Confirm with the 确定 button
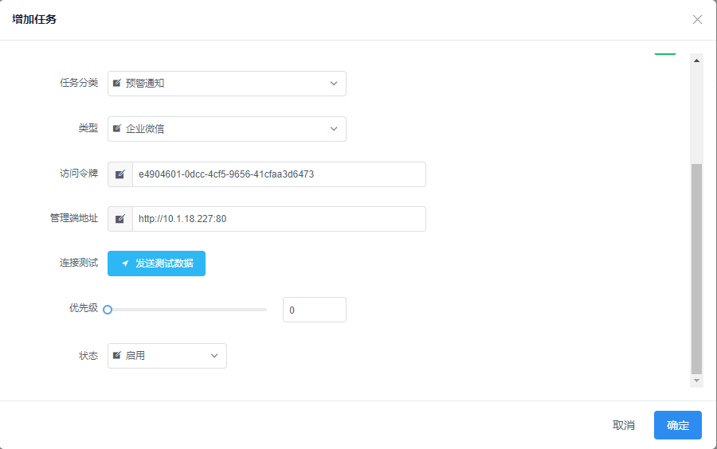 (x=677, y=425)
